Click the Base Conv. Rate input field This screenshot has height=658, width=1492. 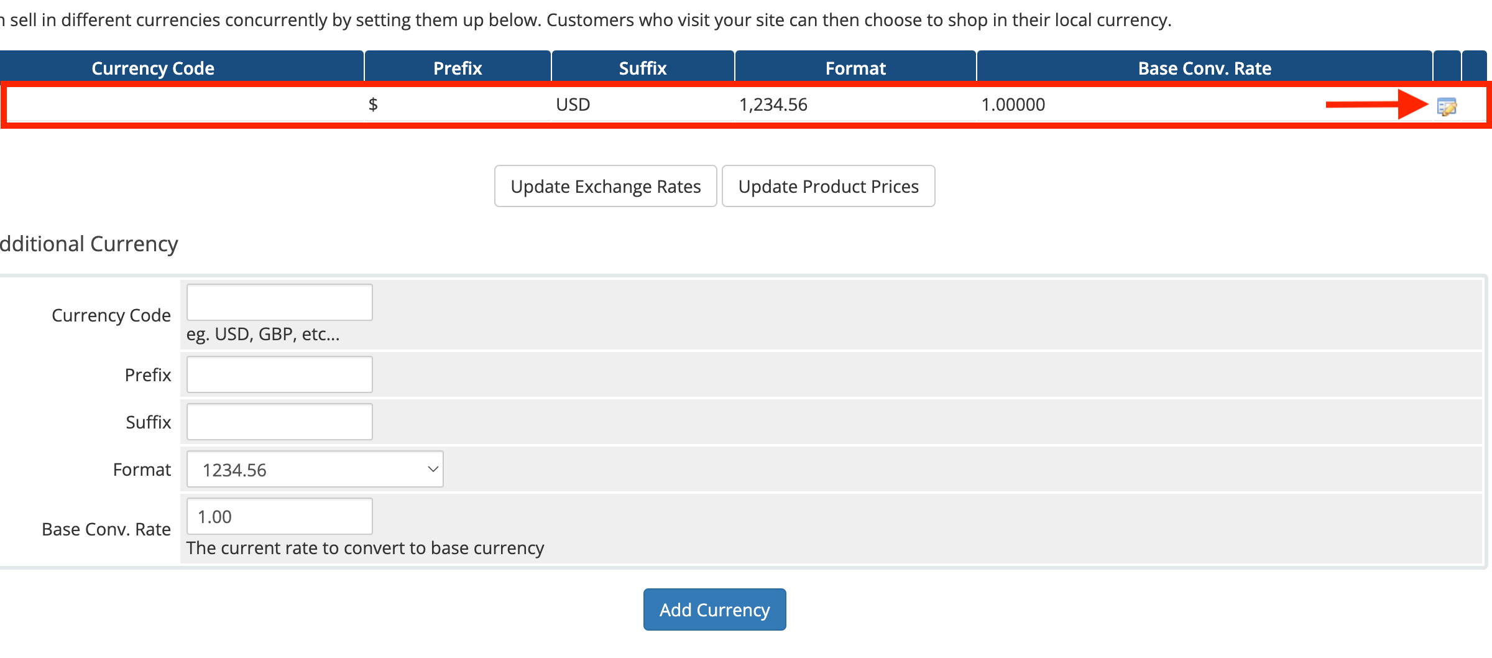280,516
